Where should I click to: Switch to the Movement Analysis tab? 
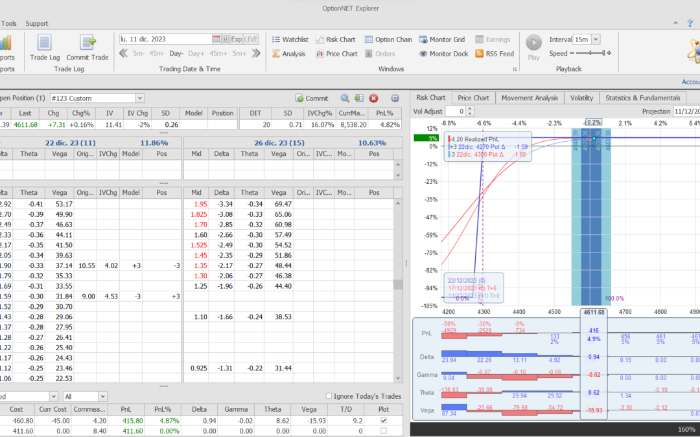coord(530,98)
